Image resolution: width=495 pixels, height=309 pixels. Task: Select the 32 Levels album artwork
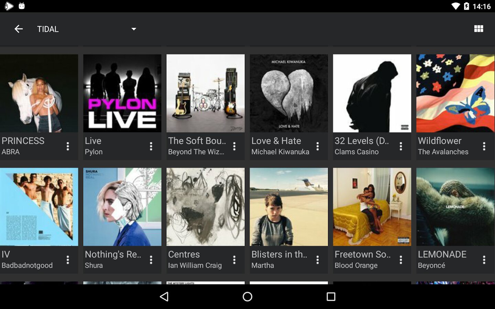pos(372,93)
